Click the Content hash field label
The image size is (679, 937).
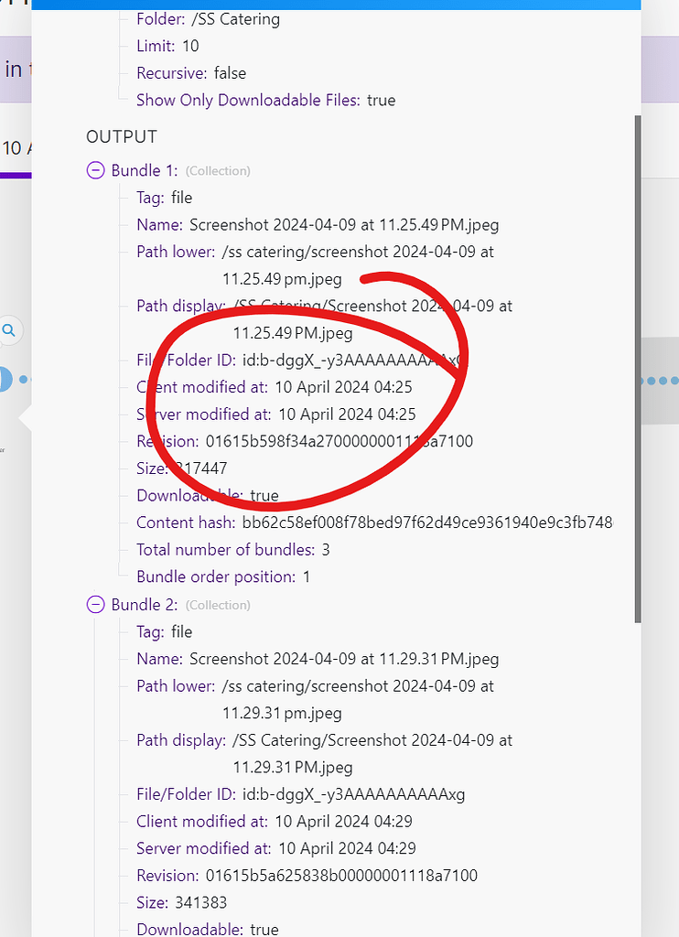187,522
